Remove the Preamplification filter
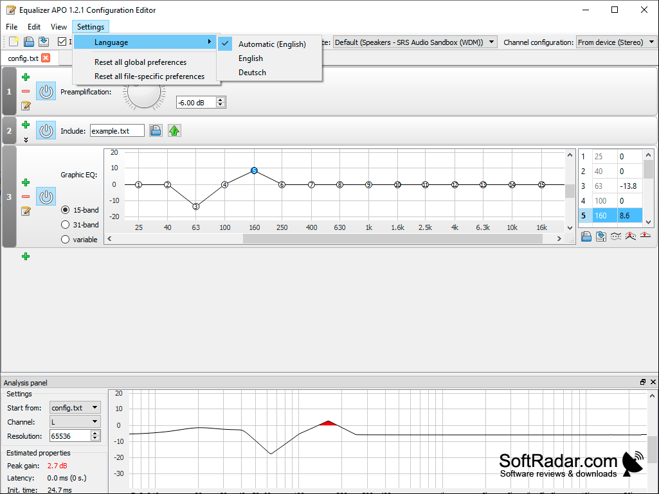The height and width of the screenshot is (494, 659). pyautogui.click(x=26, y=91)
